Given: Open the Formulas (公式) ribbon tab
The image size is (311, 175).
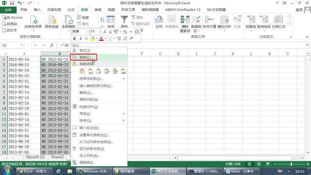Looking at the screenshot, I should click(71, 10).
